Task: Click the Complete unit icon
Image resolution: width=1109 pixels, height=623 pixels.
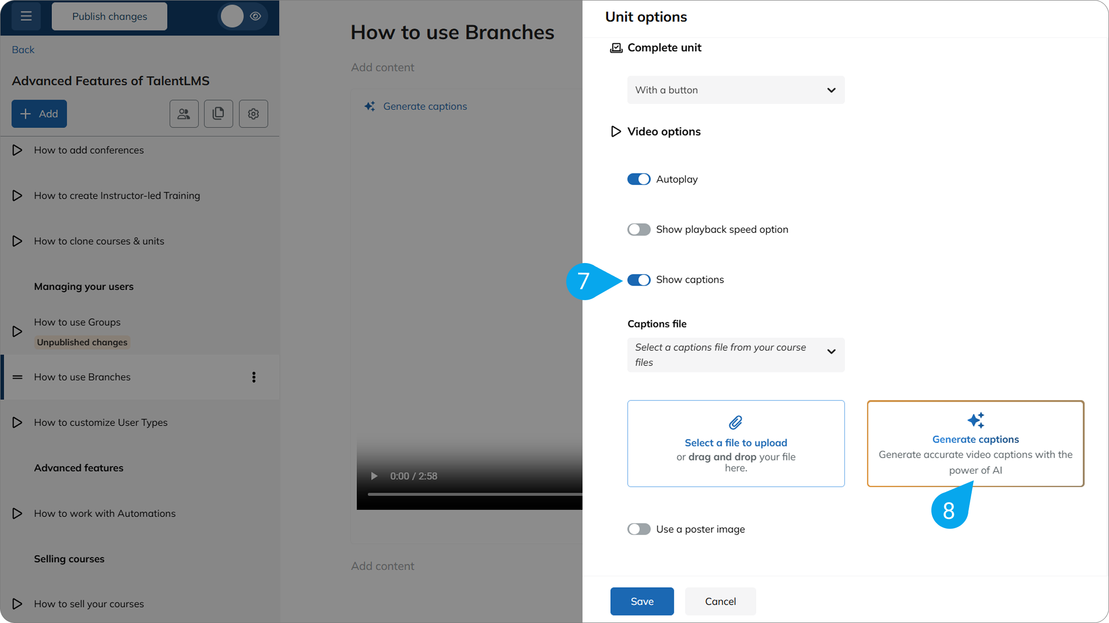Action: click(x=616, y=48)
